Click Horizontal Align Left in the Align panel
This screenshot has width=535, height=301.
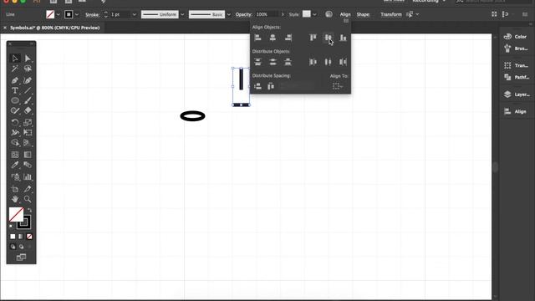pyautogui.click(x=258, y=38)
